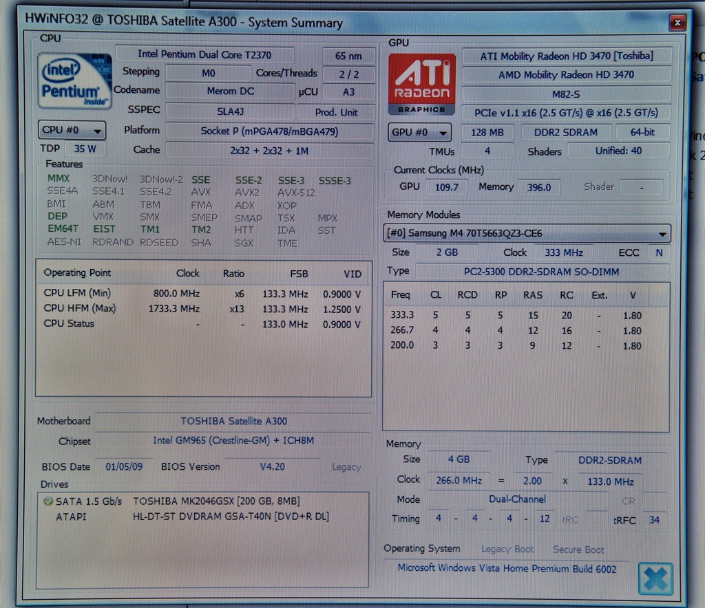Click the PCIe v1.1 x16 bus field

[x=567, y=112]
